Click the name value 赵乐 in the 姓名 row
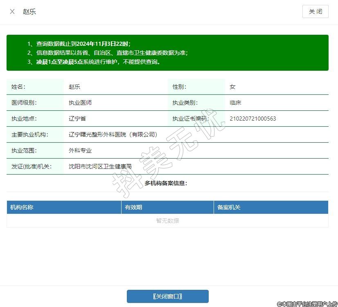The width and height of the screenshot is (338, 307). (x=74, y=87)
